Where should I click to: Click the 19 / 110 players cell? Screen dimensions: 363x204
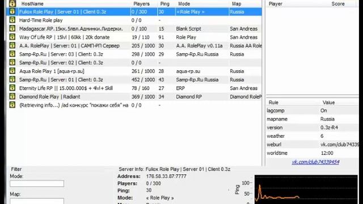pos(141,37)
